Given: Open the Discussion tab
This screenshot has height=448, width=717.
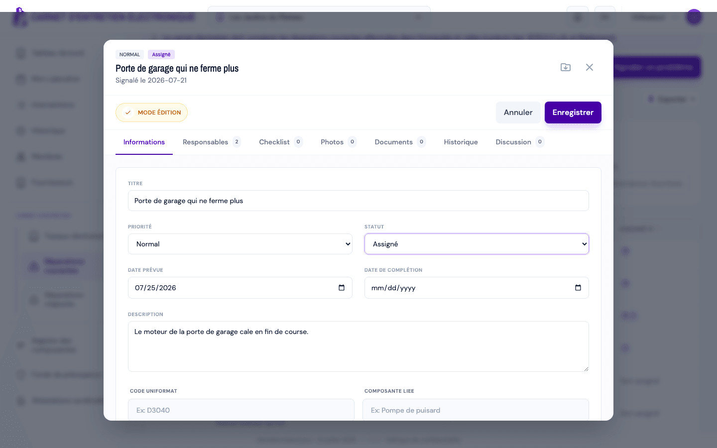Looking at the screenshot, I should [x=520, y=142].
